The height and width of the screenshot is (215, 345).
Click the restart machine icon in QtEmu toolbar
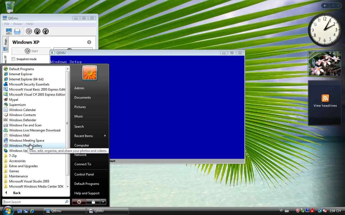46,31
